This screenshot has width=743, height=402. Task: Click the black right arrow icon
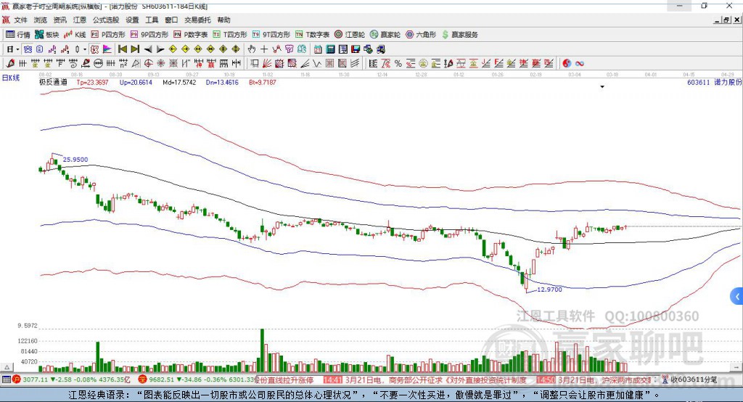click(x=160, y=49)
